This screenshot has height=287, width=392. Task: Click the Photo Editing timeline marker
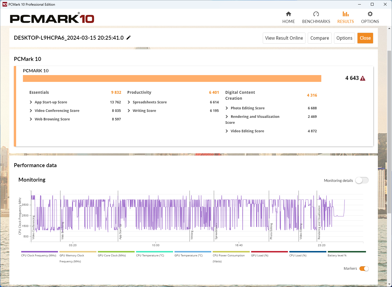(x=271, y=231)
